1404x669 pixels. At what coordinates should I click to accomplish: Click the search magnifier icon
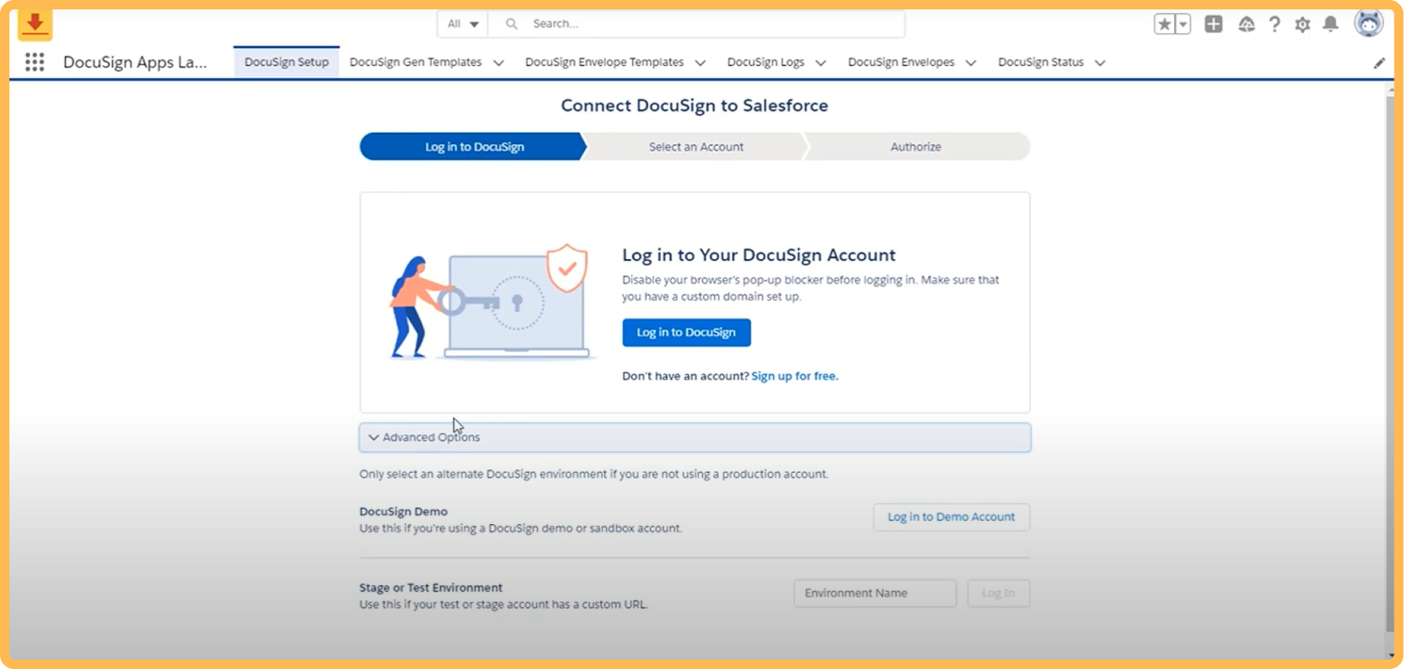(512, 24)
